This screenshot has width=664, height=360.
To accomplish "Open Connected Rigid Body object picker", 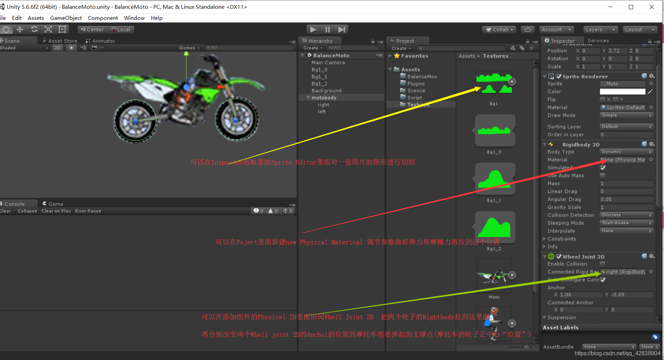I will point(651,272).
